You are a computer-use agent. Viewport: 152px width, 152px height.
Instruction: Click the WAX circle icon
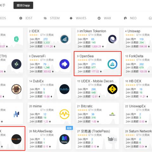point(99,18)
